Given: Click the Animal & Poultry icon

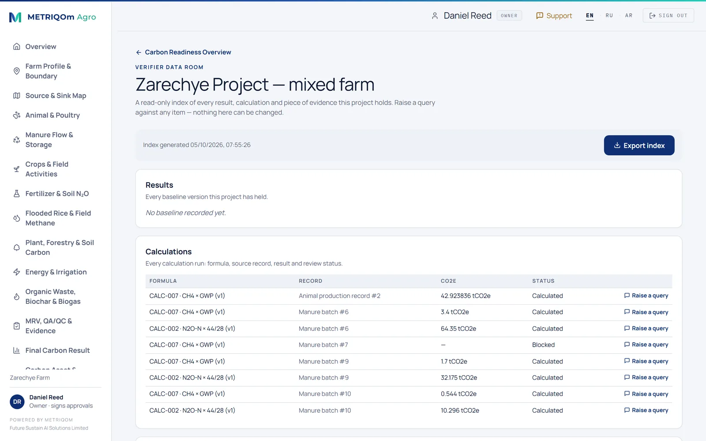Looking at the screenshot, I should (17, 115).
